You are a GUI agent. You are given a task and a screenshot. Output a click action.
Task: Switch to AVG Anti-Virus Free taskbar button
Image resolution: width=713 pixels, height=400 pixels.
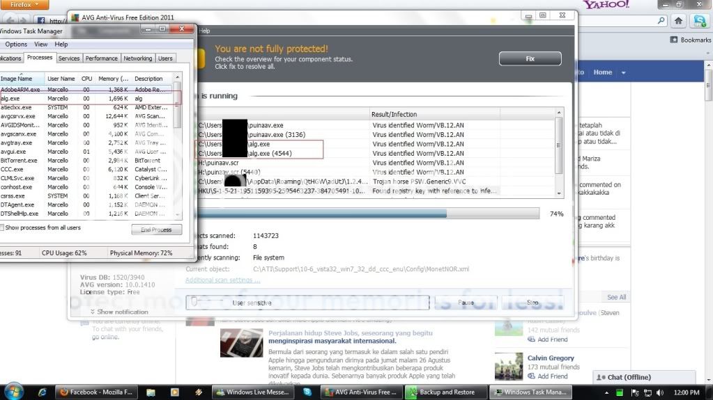coord(361,392)
